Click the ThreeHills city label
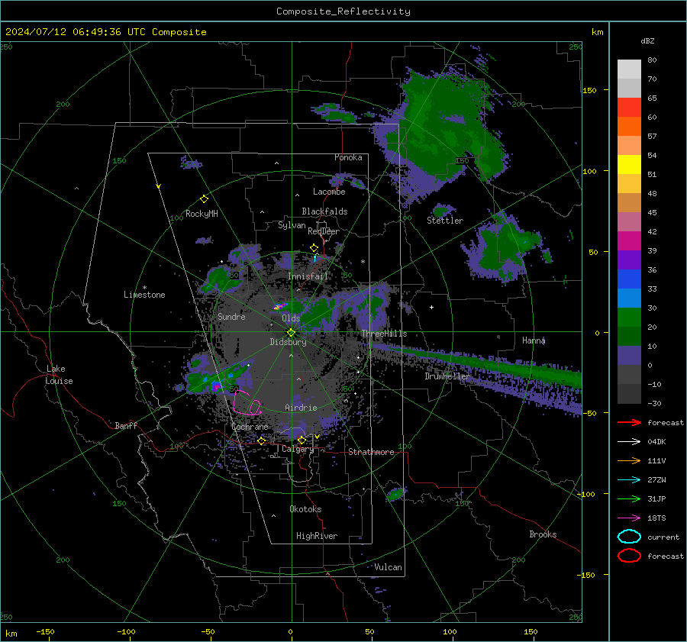Viewport: 687px width, 642px height. [x=384, y=334]
